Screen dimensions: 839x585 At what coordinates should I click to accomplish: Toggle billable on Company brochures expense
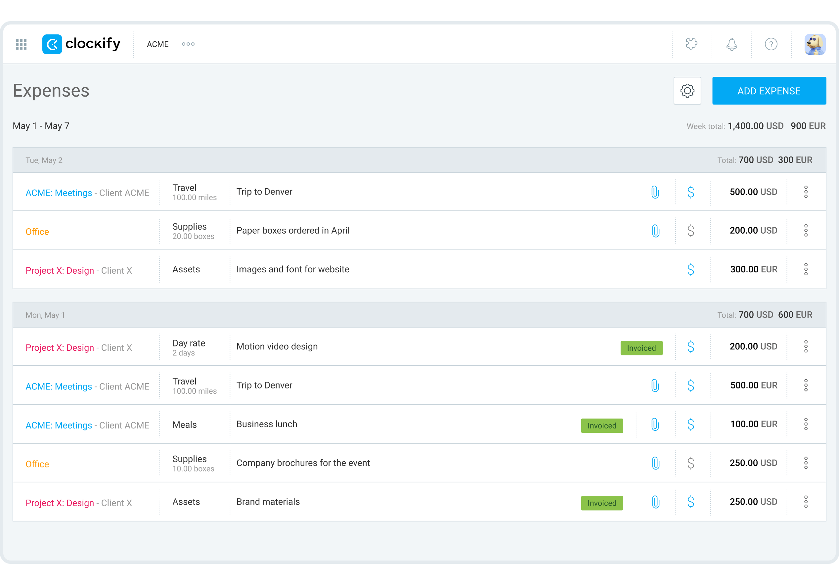pyautogui.click(x=690, y=463)
